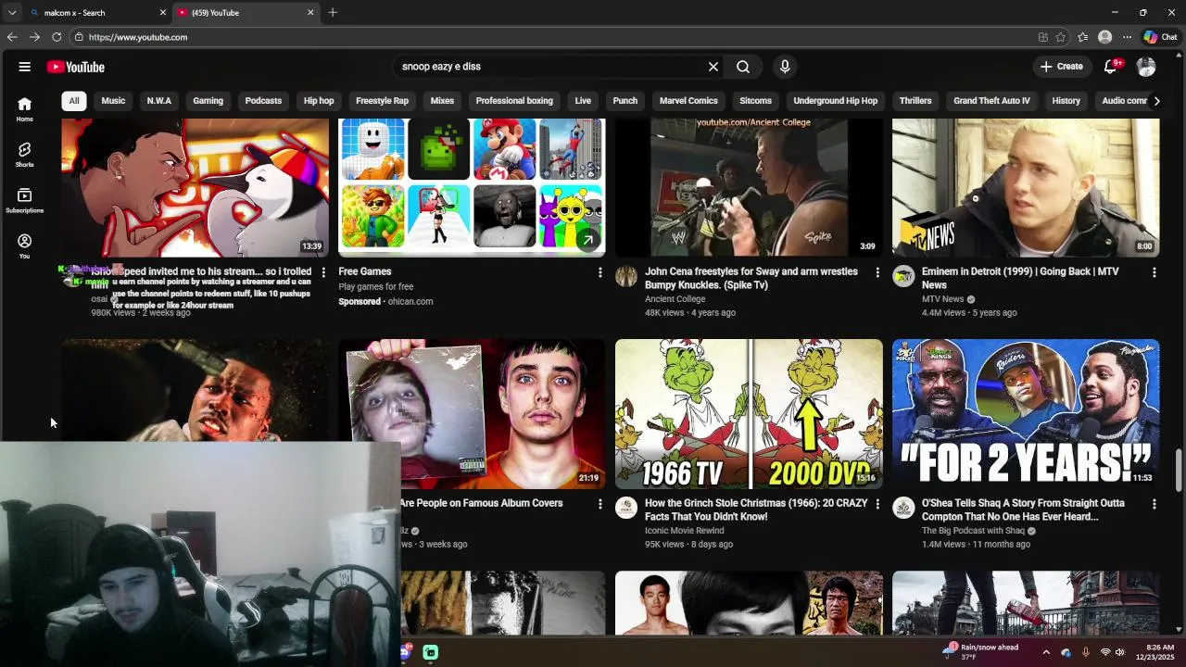Play the FOR 2 YEARS Shaq thumbnail
1186x667 pixels.
point(1026,414)
